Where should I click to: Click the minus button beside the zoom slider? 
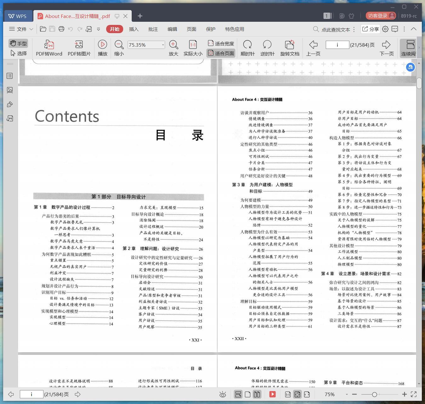point(354,394)
